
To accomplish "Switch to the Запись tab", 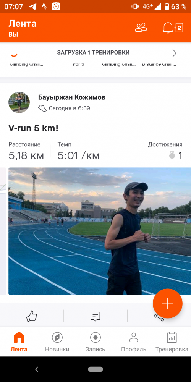I will tap(95, 342).
